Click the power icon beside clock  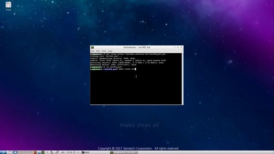pyautogui.click(x=74, y=152)
